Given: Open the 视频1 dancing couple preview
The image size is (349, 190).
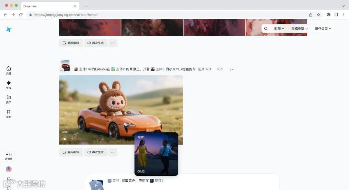Looking at the screenshot, I should (x=156, y=154).
